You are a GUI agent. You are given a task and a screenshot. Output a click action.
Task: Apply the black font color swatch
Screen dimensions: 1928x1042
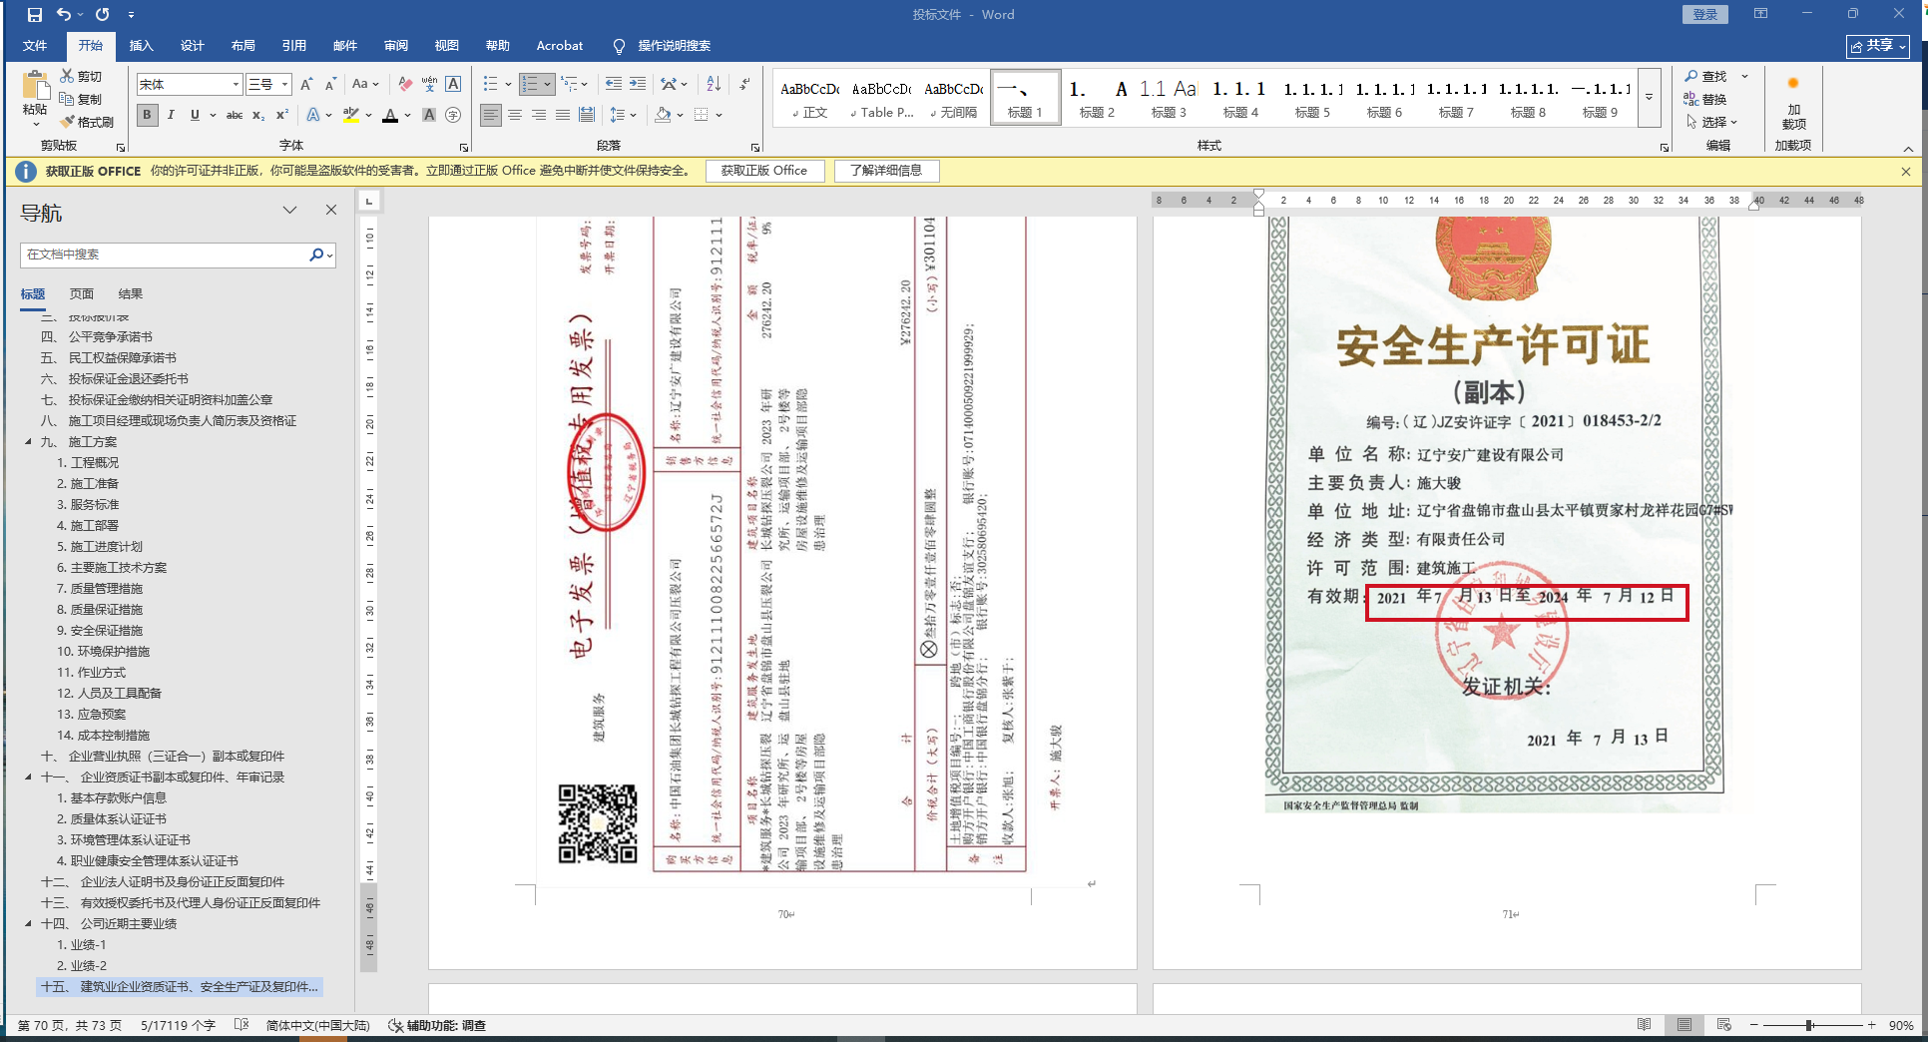pos(390,116)
